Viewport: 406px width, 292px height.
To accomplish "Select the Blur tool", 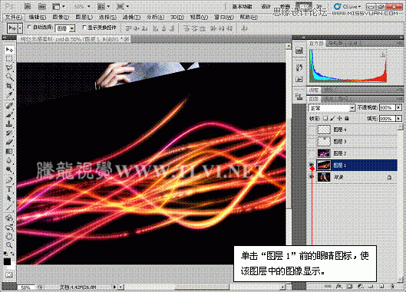I will (9, 160).
